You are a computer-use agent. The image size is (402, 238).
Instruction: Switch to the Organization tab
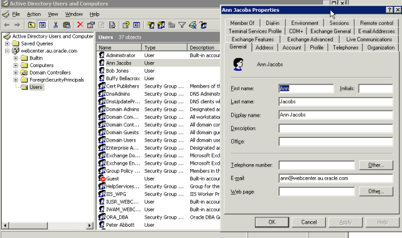pyautogui.click(x=381, y=48)
